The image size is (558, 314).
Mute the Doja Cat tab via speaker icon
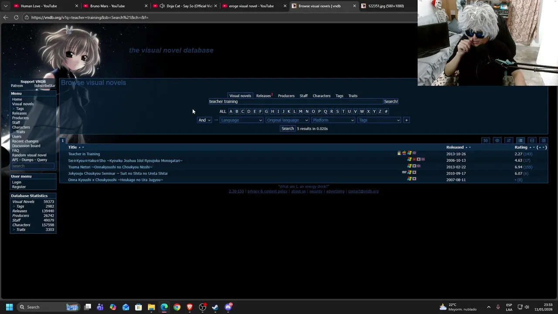162,6
